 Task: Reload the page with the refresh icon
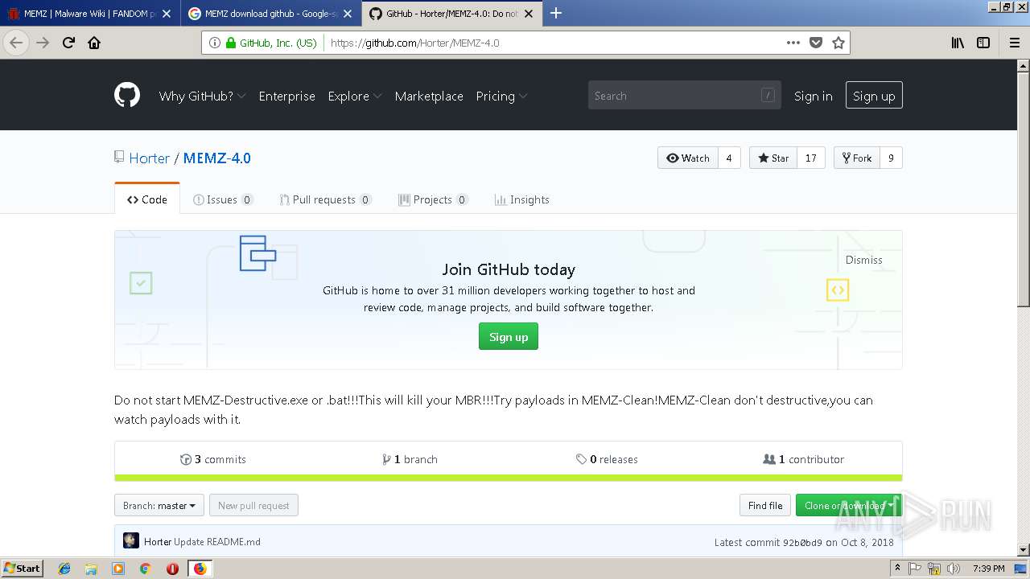(x=68, y=43)
